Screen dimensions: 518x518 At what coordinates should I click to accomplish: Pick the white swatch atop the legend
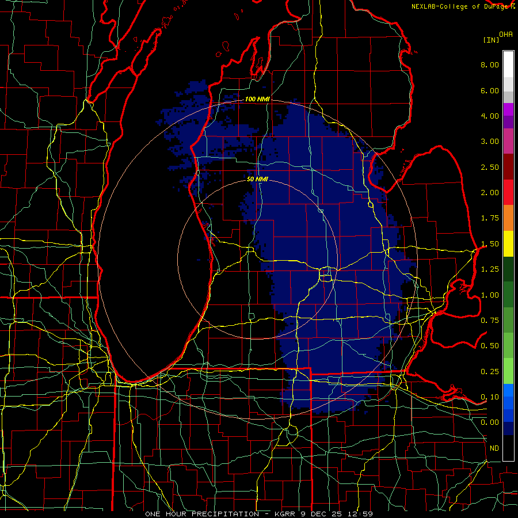(508, 64)
